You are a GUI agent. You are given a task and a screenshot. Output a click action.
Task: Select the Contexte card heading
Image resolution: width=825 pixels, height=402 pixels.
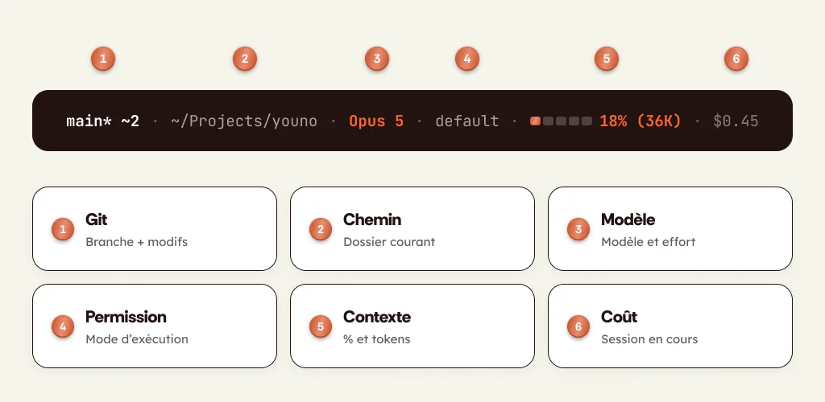tap(377, 317)
